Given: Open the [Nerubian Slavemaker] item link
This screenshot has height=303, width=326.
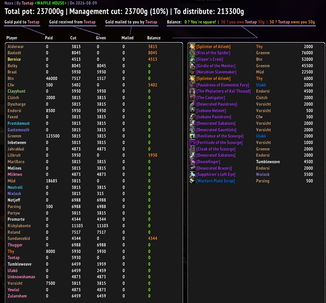Looking at the screenshot, I should (x=216, y=72).
